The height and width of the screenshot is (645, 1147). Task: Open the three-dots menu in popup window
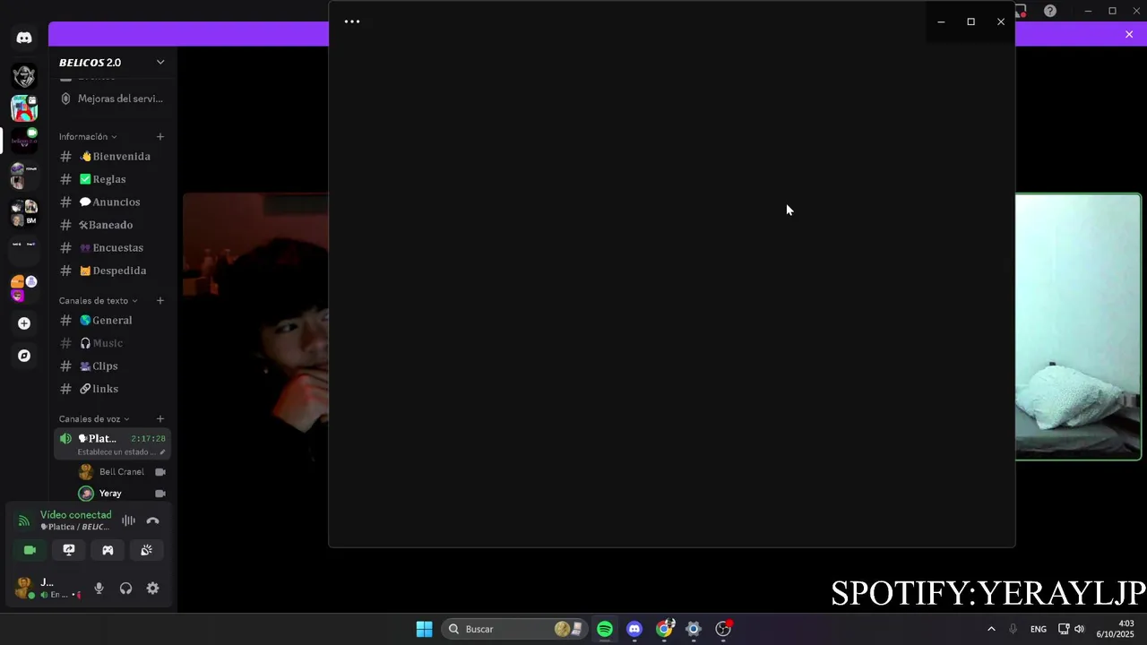(352, 21)
